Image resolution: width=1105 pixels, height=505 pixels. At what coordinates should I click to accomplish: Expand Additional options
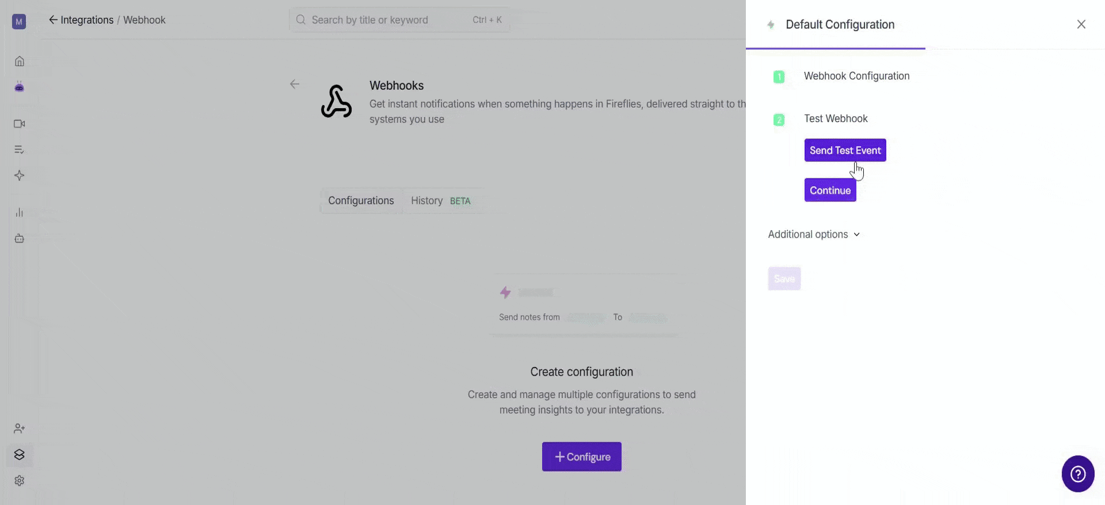(814, 234)
